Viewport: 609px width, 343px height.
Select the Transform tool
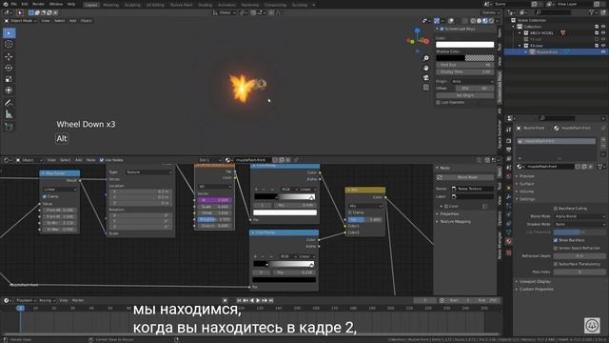9,91
